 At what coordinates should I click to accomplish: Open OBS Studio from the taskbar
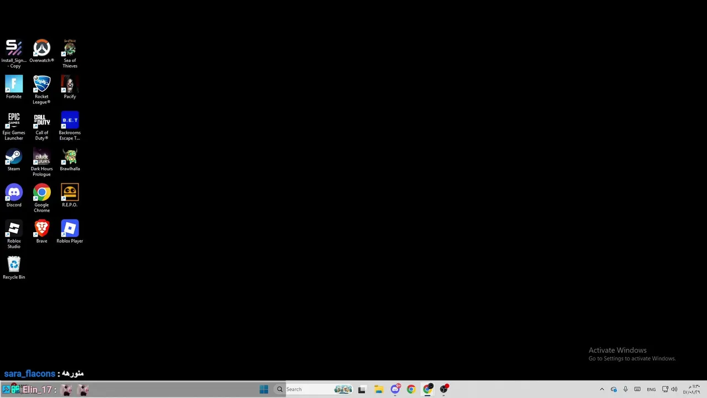[444, 389]
